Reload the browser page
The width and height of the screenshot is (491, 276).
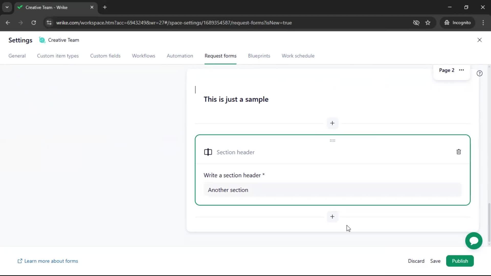pos(34,23)
